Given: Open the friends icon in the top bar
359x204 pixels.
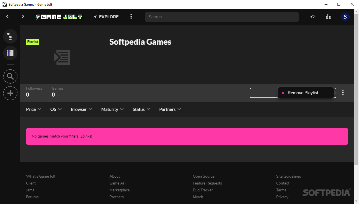Looking at the screenshot, I should pyautogui.click(x=328, y=17).
